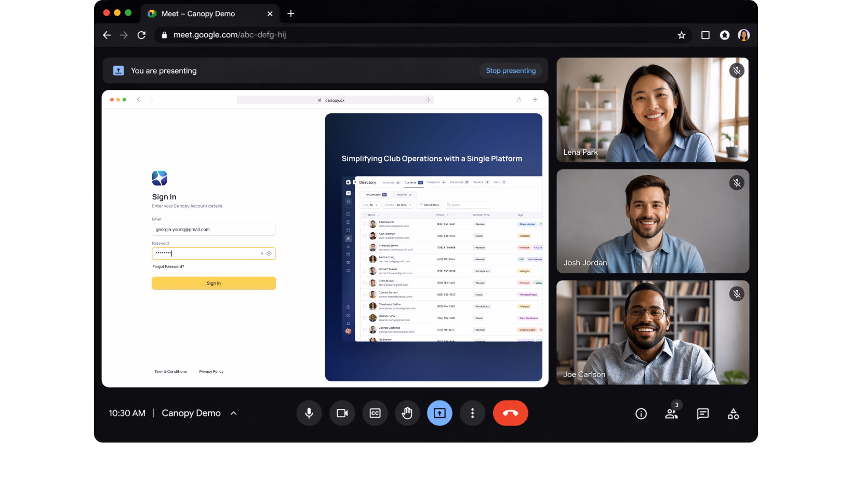Select Joe Carlson's video tile

point(653,332)
